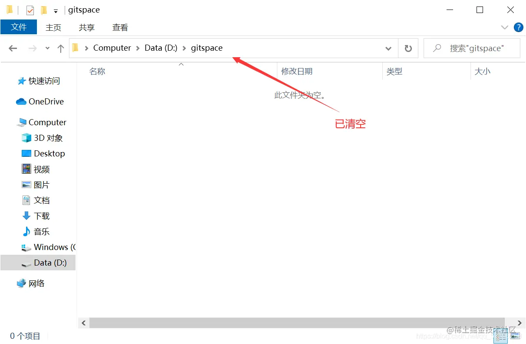Open Desktop in the sidebar
The image size is (526, 344).
point(43,154)
